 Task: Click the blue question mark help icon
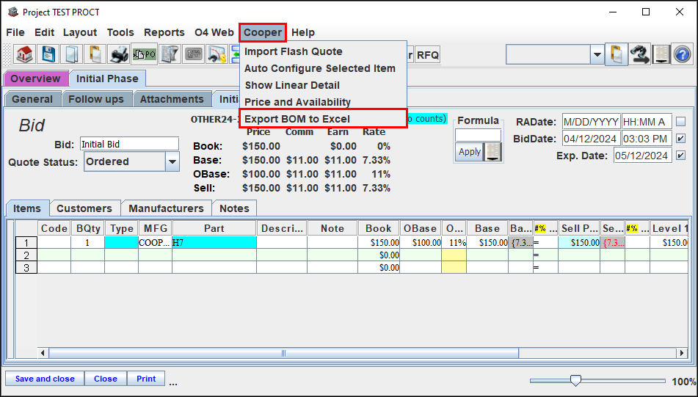[x=682, y=55]
